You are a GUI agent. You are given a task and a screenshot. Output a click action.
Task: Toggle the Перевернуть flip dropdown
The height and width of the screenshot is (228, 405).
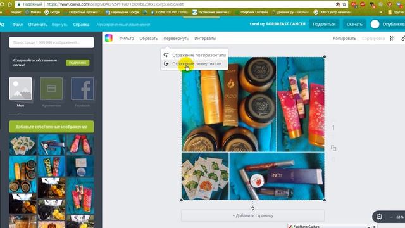(176, 38)
